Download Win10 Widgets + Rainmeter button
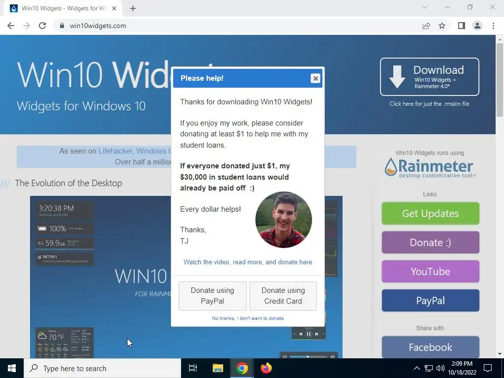This screenshot has width=504, height=378. pyautogui.click(x=429, y=77)
